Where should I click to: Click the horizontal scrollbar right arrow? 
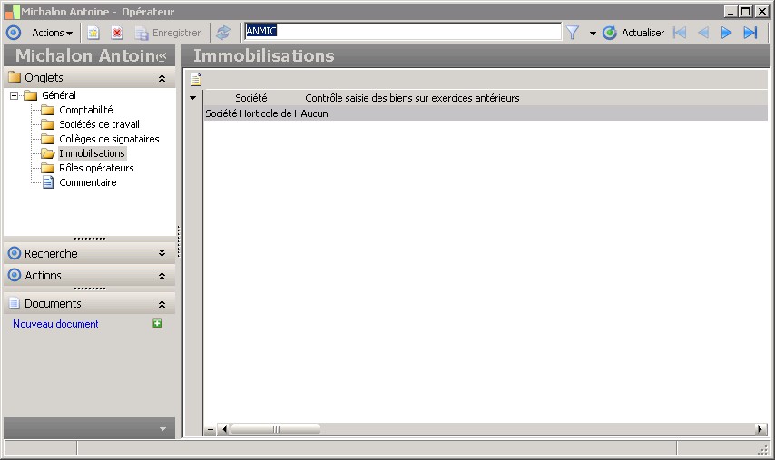[x=761, y=429]
